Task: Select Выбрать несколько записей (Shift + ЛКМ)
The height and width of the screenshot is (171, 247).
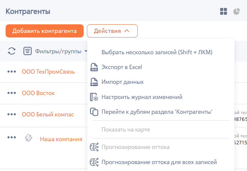Action: pyautogui.click(x=157, y=52)
